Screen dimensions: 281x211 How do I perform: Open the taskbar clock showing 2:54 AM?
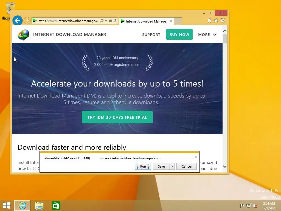click(x=269, y=206)
